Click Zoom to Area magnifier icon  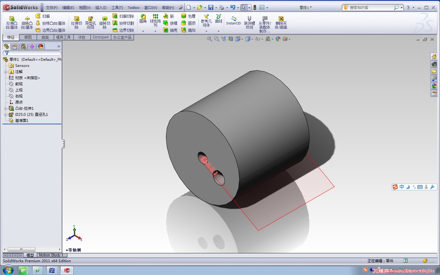pos(217,39)
